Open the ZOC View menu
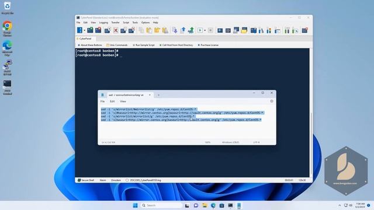 [93, 22]
